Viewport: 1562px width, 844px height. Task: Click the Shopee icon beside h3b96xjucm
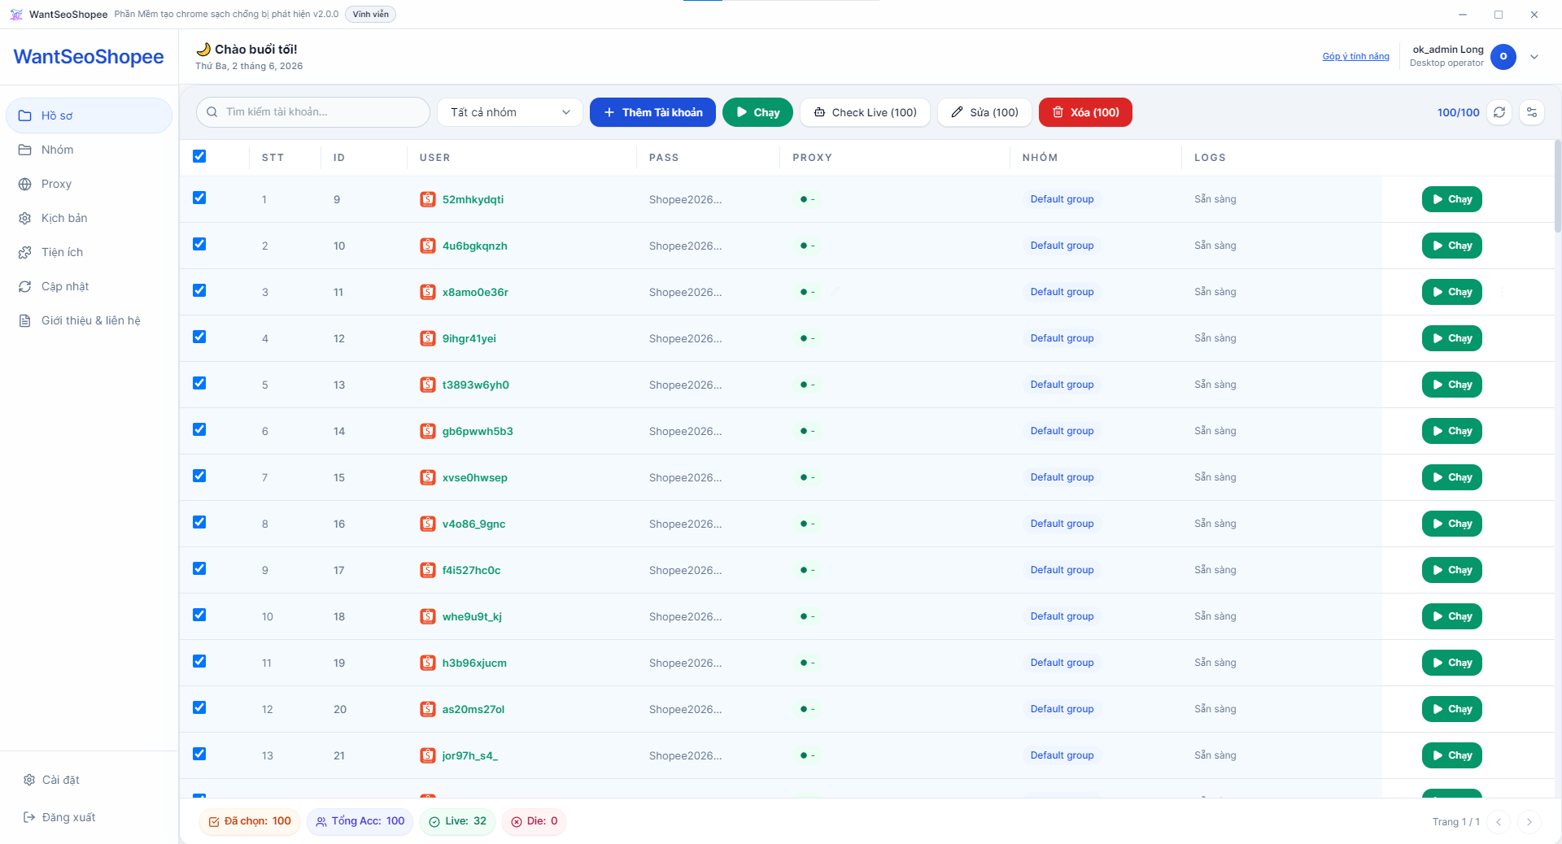point(428,663)
